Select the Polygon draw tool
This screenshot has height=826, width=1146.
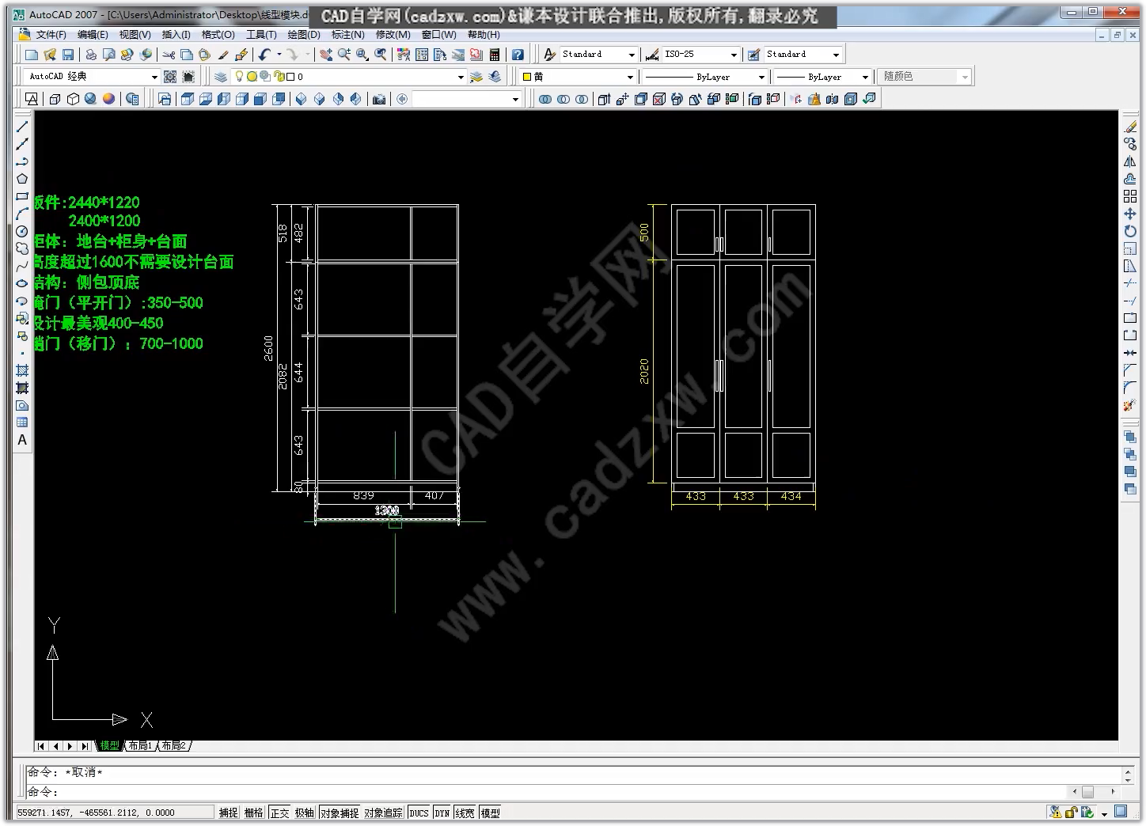click(22, 179)
